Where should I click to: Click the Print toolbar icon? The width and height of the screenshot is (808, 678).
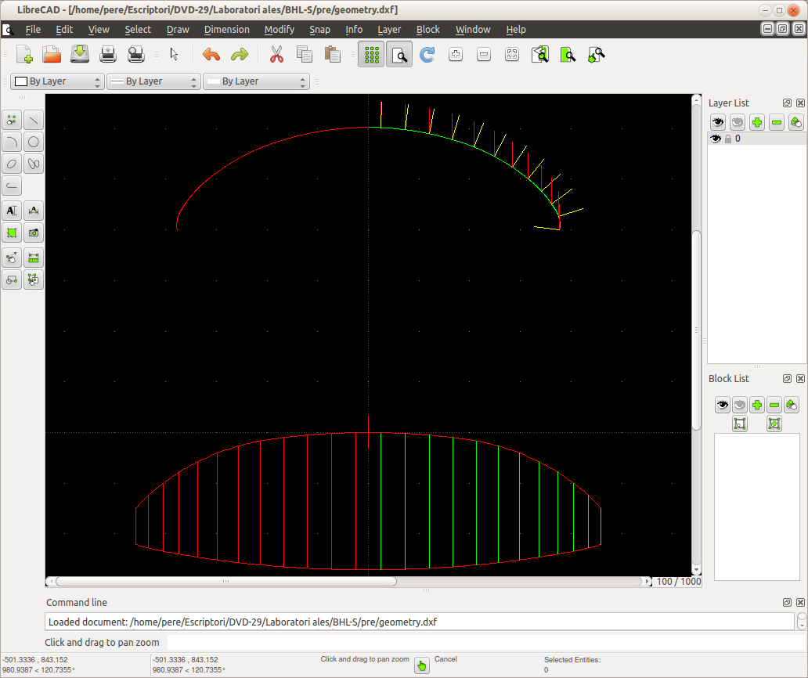[108, 54]
